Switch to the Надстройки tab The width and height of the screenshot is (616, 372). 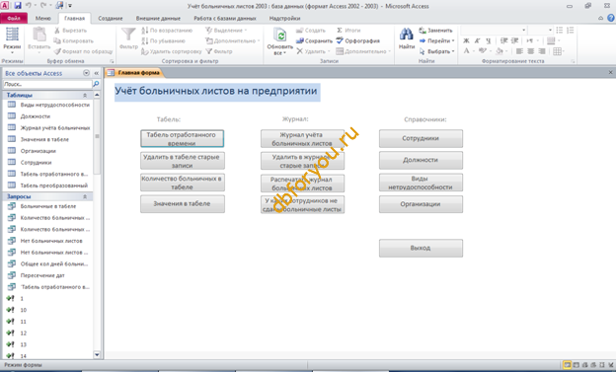point(284,18)
